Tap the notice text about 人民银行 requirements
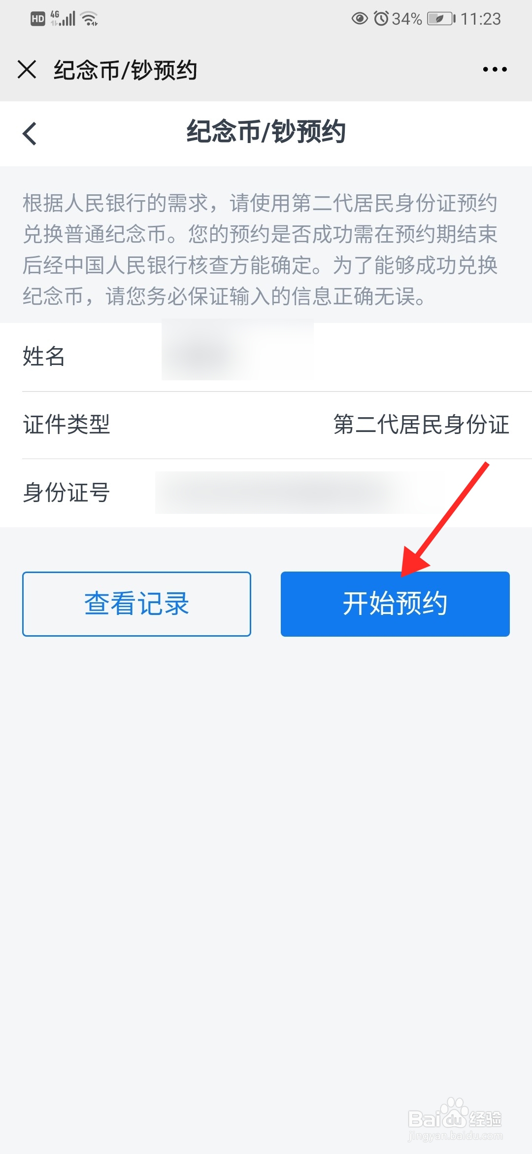 coord(260,250)
